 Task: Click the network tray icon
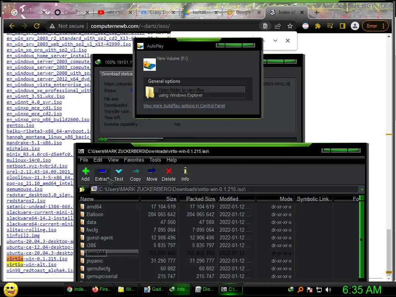[319, 290]
